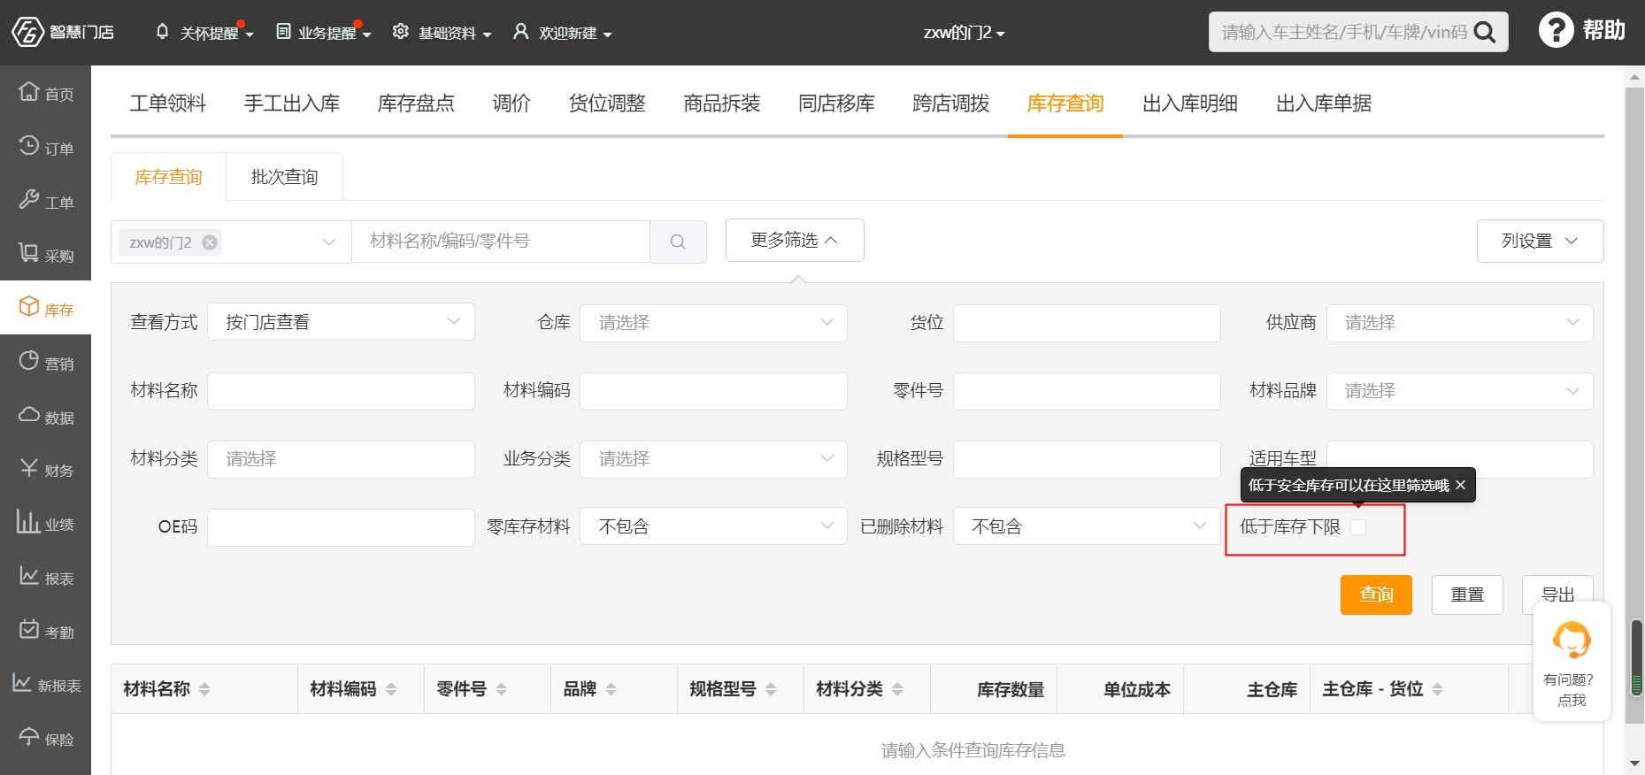
Task: Open the 报表 reports chart icon
Action: (29, 575)
